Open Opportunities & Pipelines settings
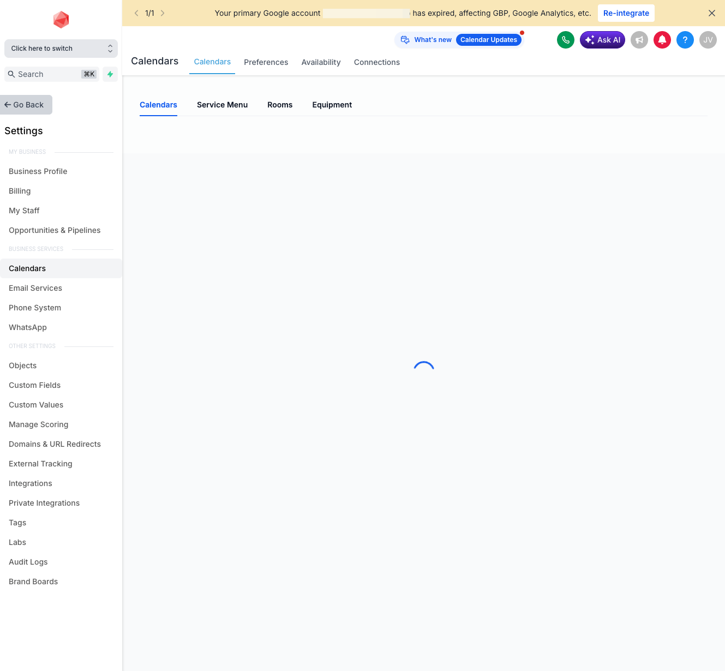Viewport: 725px width, 671px height. [x=61, y=230]
